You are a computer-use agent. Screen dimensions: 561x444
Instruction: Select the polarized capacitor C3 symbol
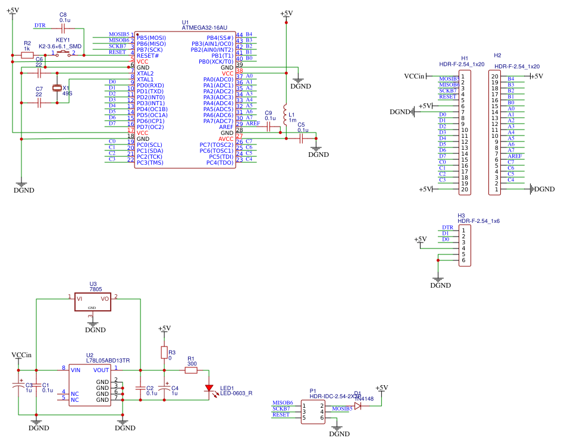click(x=18, y=386)
